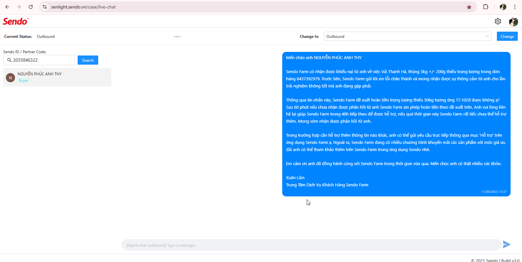Click the browser forward arrow
The image size is (522, 262).
(x=19, y=7)
